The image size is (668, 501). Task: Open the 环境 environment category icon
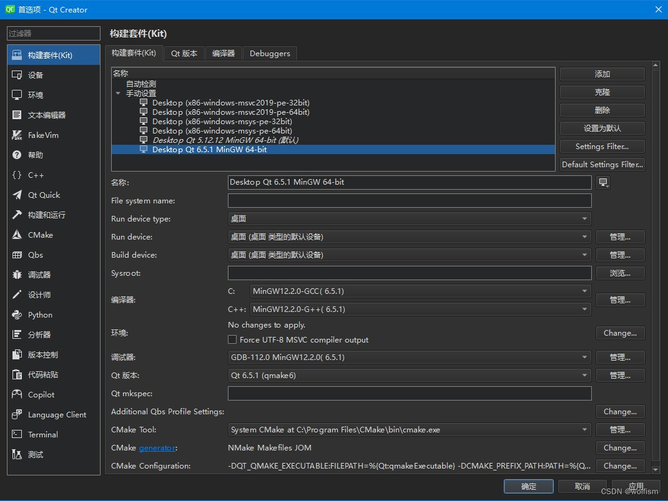[17, 95]
